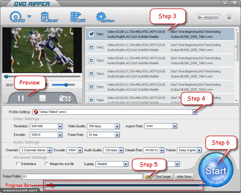Open the Resolution 640*480 dropdown
This screenshot has height=193, width=241.
tap(60, 126)
